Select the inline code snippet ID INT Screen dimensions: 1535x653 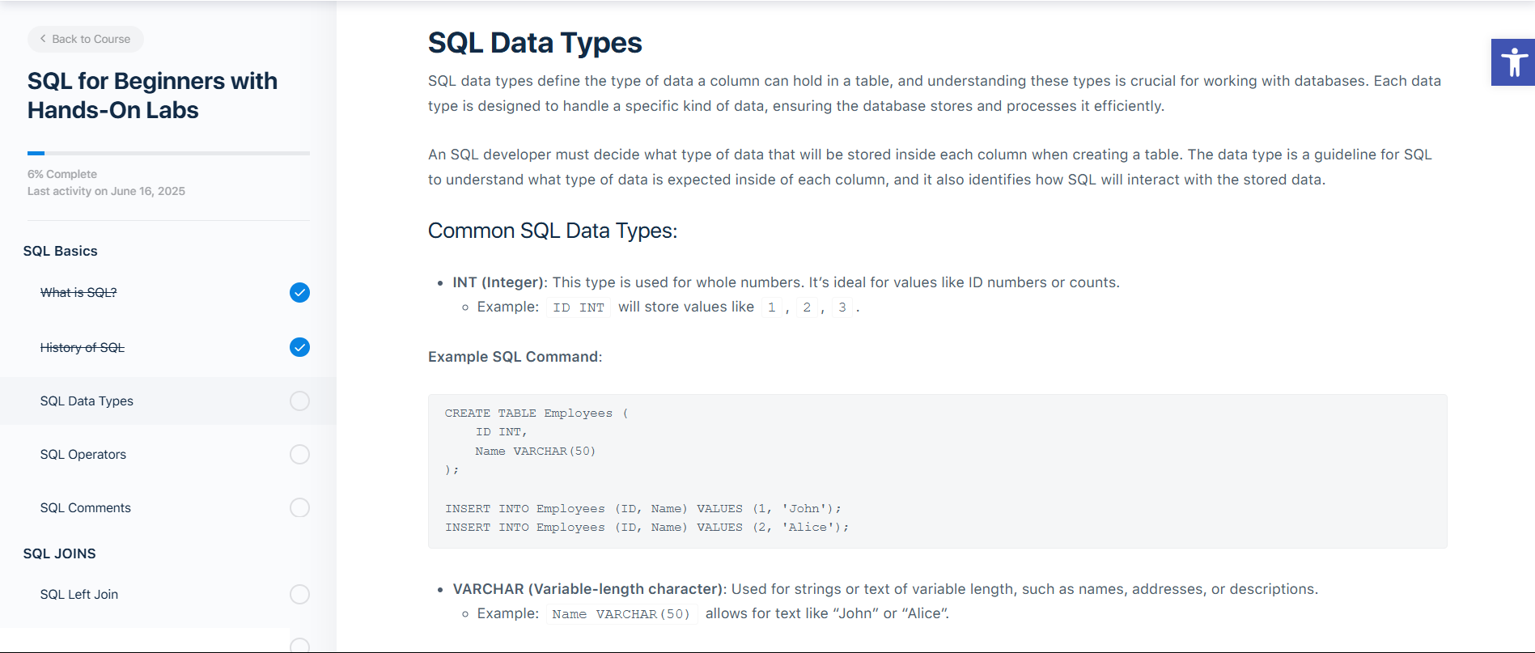point(577,307)
